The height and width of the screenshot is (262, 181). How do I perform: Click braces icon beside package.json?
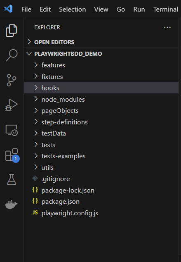pos(35,201)
